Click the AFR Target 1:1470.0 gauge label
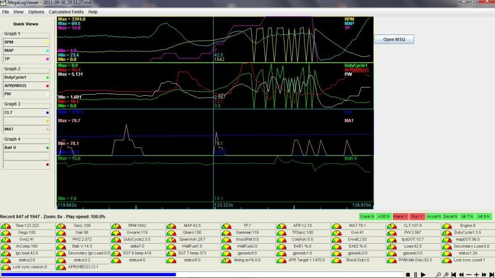This screenshot has height=278, width=495. [307, 260]
